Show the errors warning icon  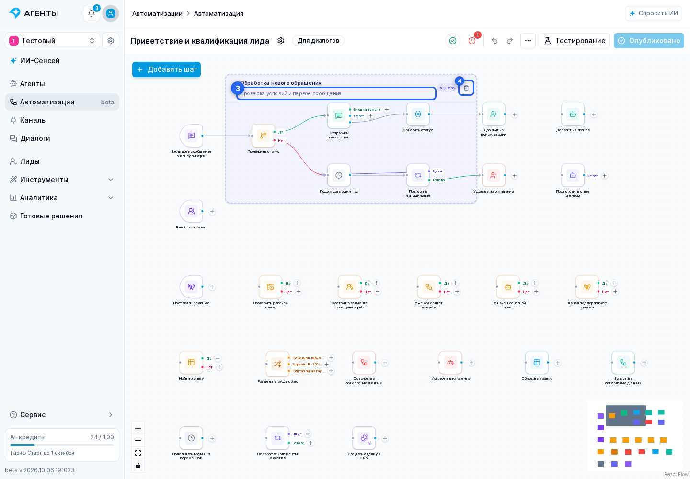pos(472,41)
